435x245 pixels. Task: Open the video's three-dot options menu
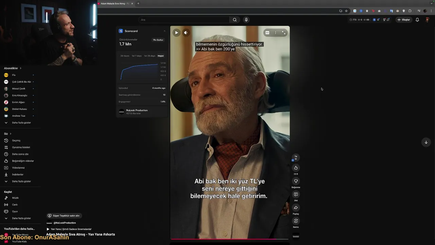(x=276, y=33)
